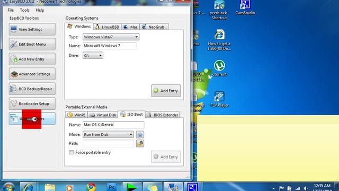This screenshot has height=191, width=339.
Task: Click Add Entry in Portable/External Media section
Action: pos(166,157)
